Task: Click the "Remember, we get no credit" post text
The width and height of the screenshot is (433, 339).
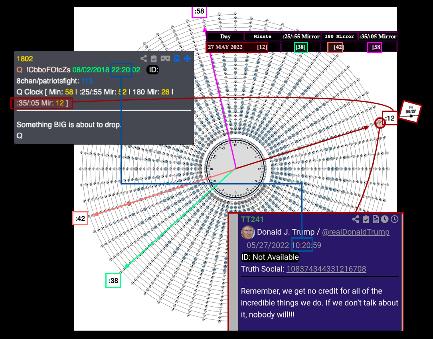Action: coord(320,303)
